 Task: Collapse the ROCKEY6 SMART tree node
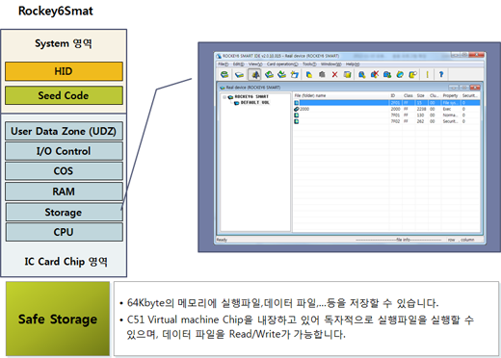click(224, 97)
